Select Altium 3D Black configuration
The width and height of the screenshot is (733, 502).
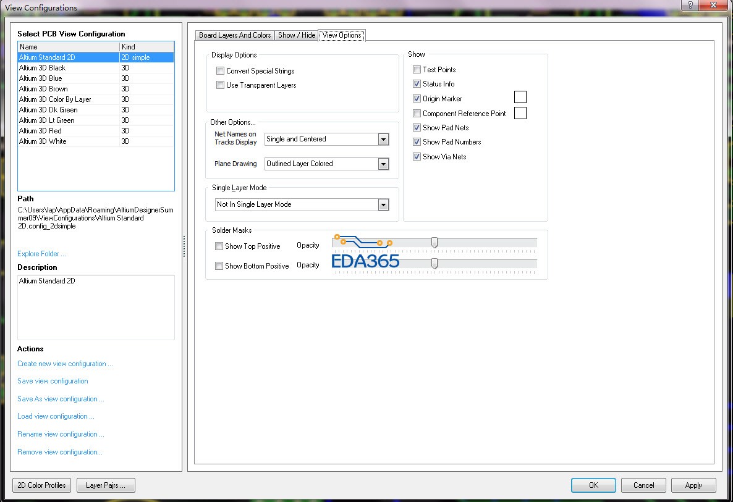click(96, 68)
